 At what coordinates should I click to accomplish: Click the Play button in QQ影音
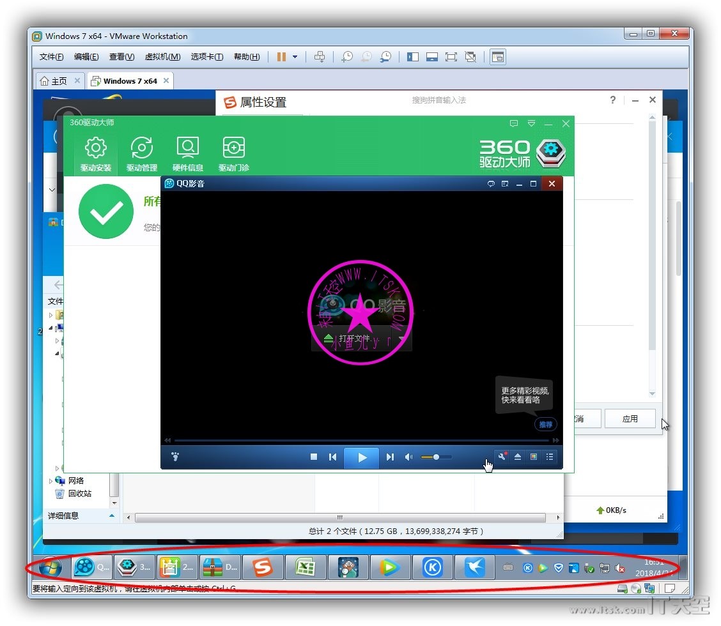tap(362, 457)
